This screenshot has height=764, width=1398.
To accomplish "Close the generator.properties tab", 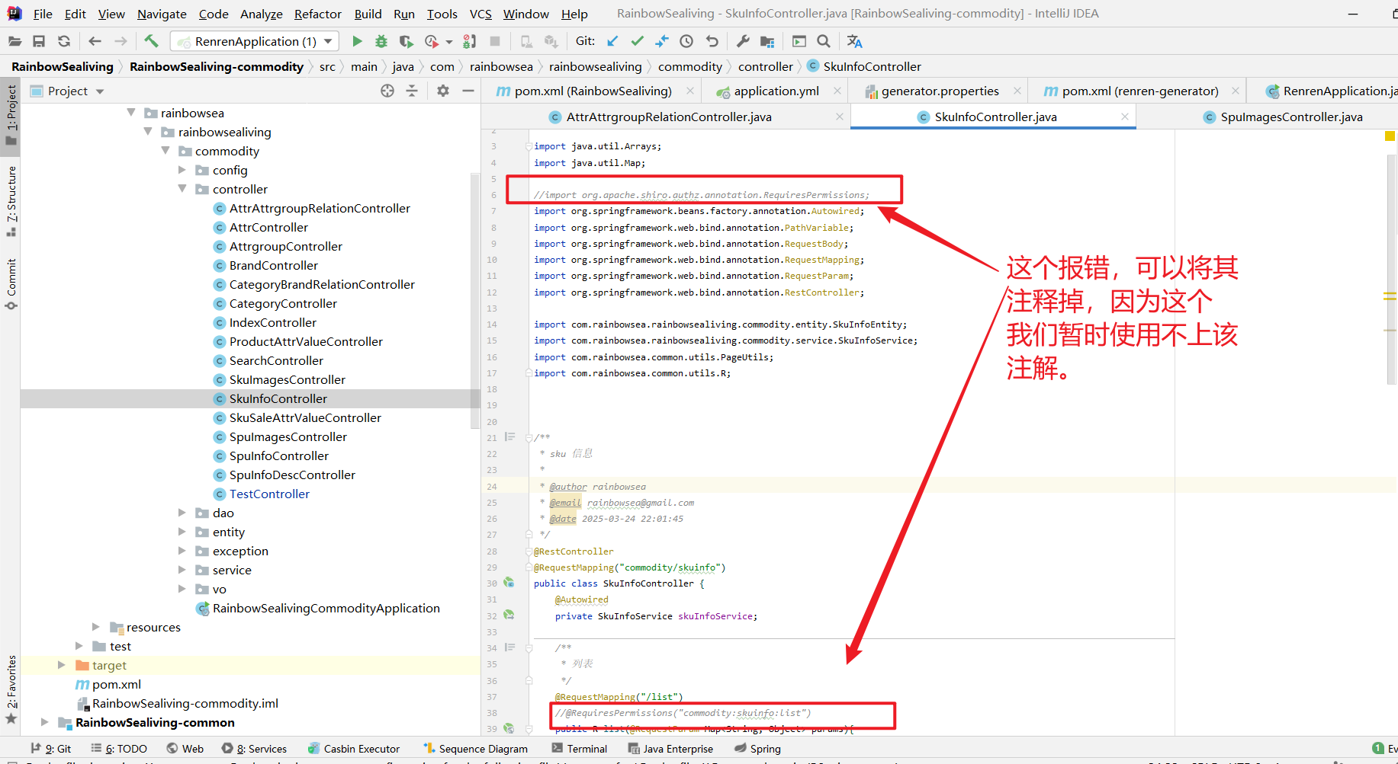I will 1017,91.
